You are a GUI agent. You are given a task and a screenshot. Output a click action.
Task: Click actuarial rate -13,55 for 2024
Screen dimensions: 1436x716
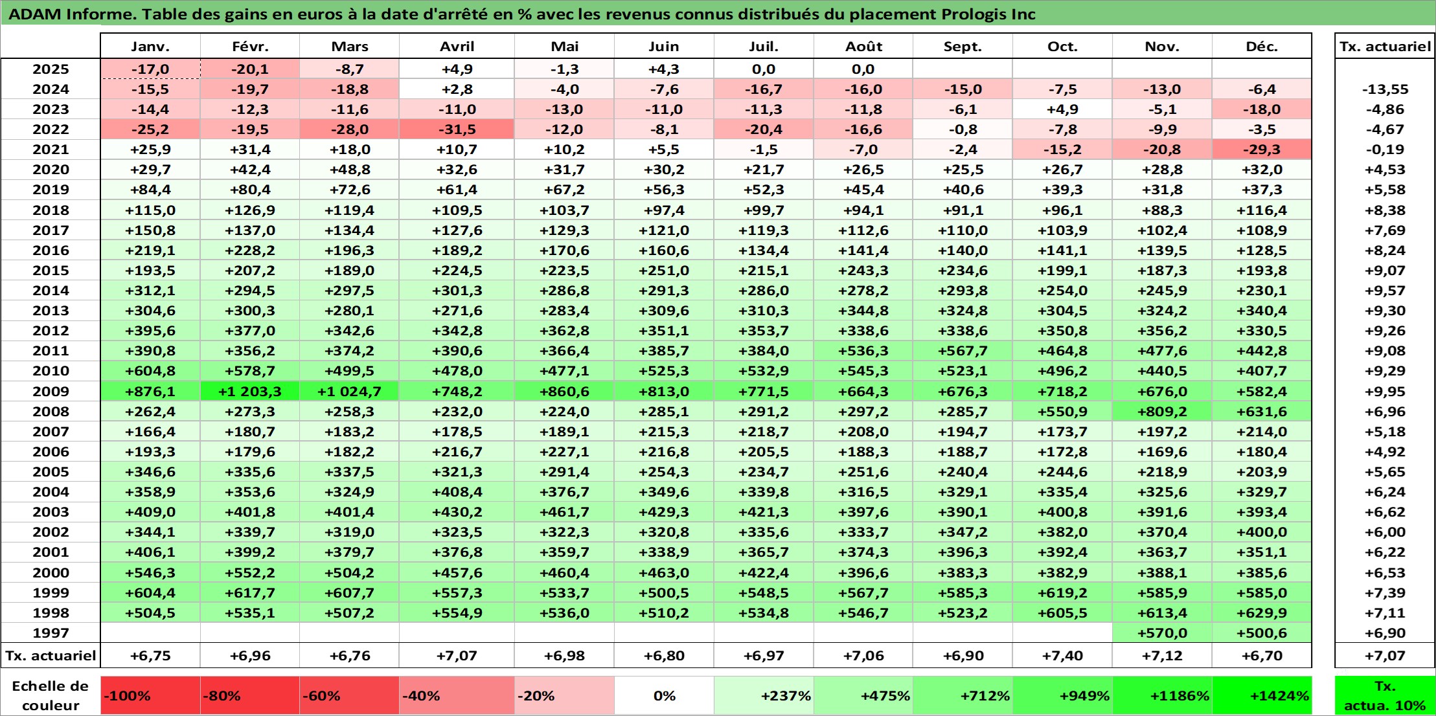pyautogui.click(x=1385, y=89)
